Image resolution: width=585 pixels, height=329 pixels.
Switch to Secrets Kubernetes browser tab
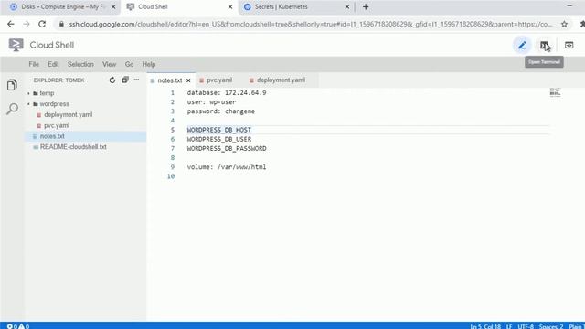[x=281, y=6]
